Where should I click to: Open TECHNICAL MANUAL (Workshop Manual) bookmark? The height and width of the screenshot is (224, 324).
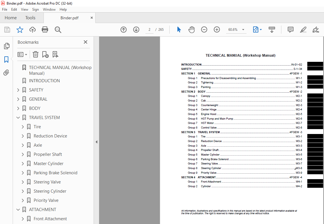click(60, 70)
